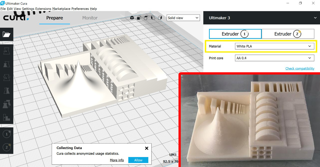Assign model to extruder 2 sidebar button
Image resolution: width=320 pixels, height=167 pixels.
7,147
